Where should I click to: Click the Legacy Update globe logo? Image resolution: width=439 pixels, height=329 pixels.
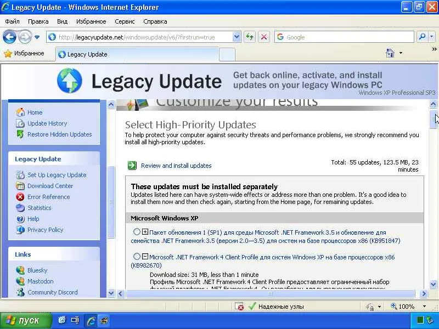[x=70, y=81]
